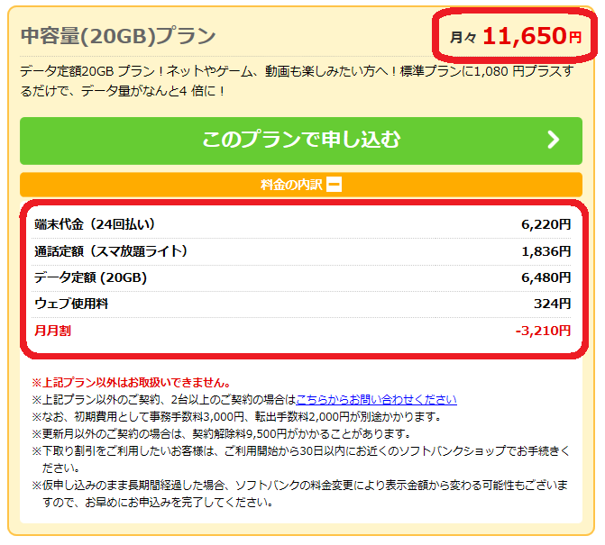This screenshot has height=545, width=605.
Task: Select the ウェブ使用料 row label
Action: pos(71,304)
